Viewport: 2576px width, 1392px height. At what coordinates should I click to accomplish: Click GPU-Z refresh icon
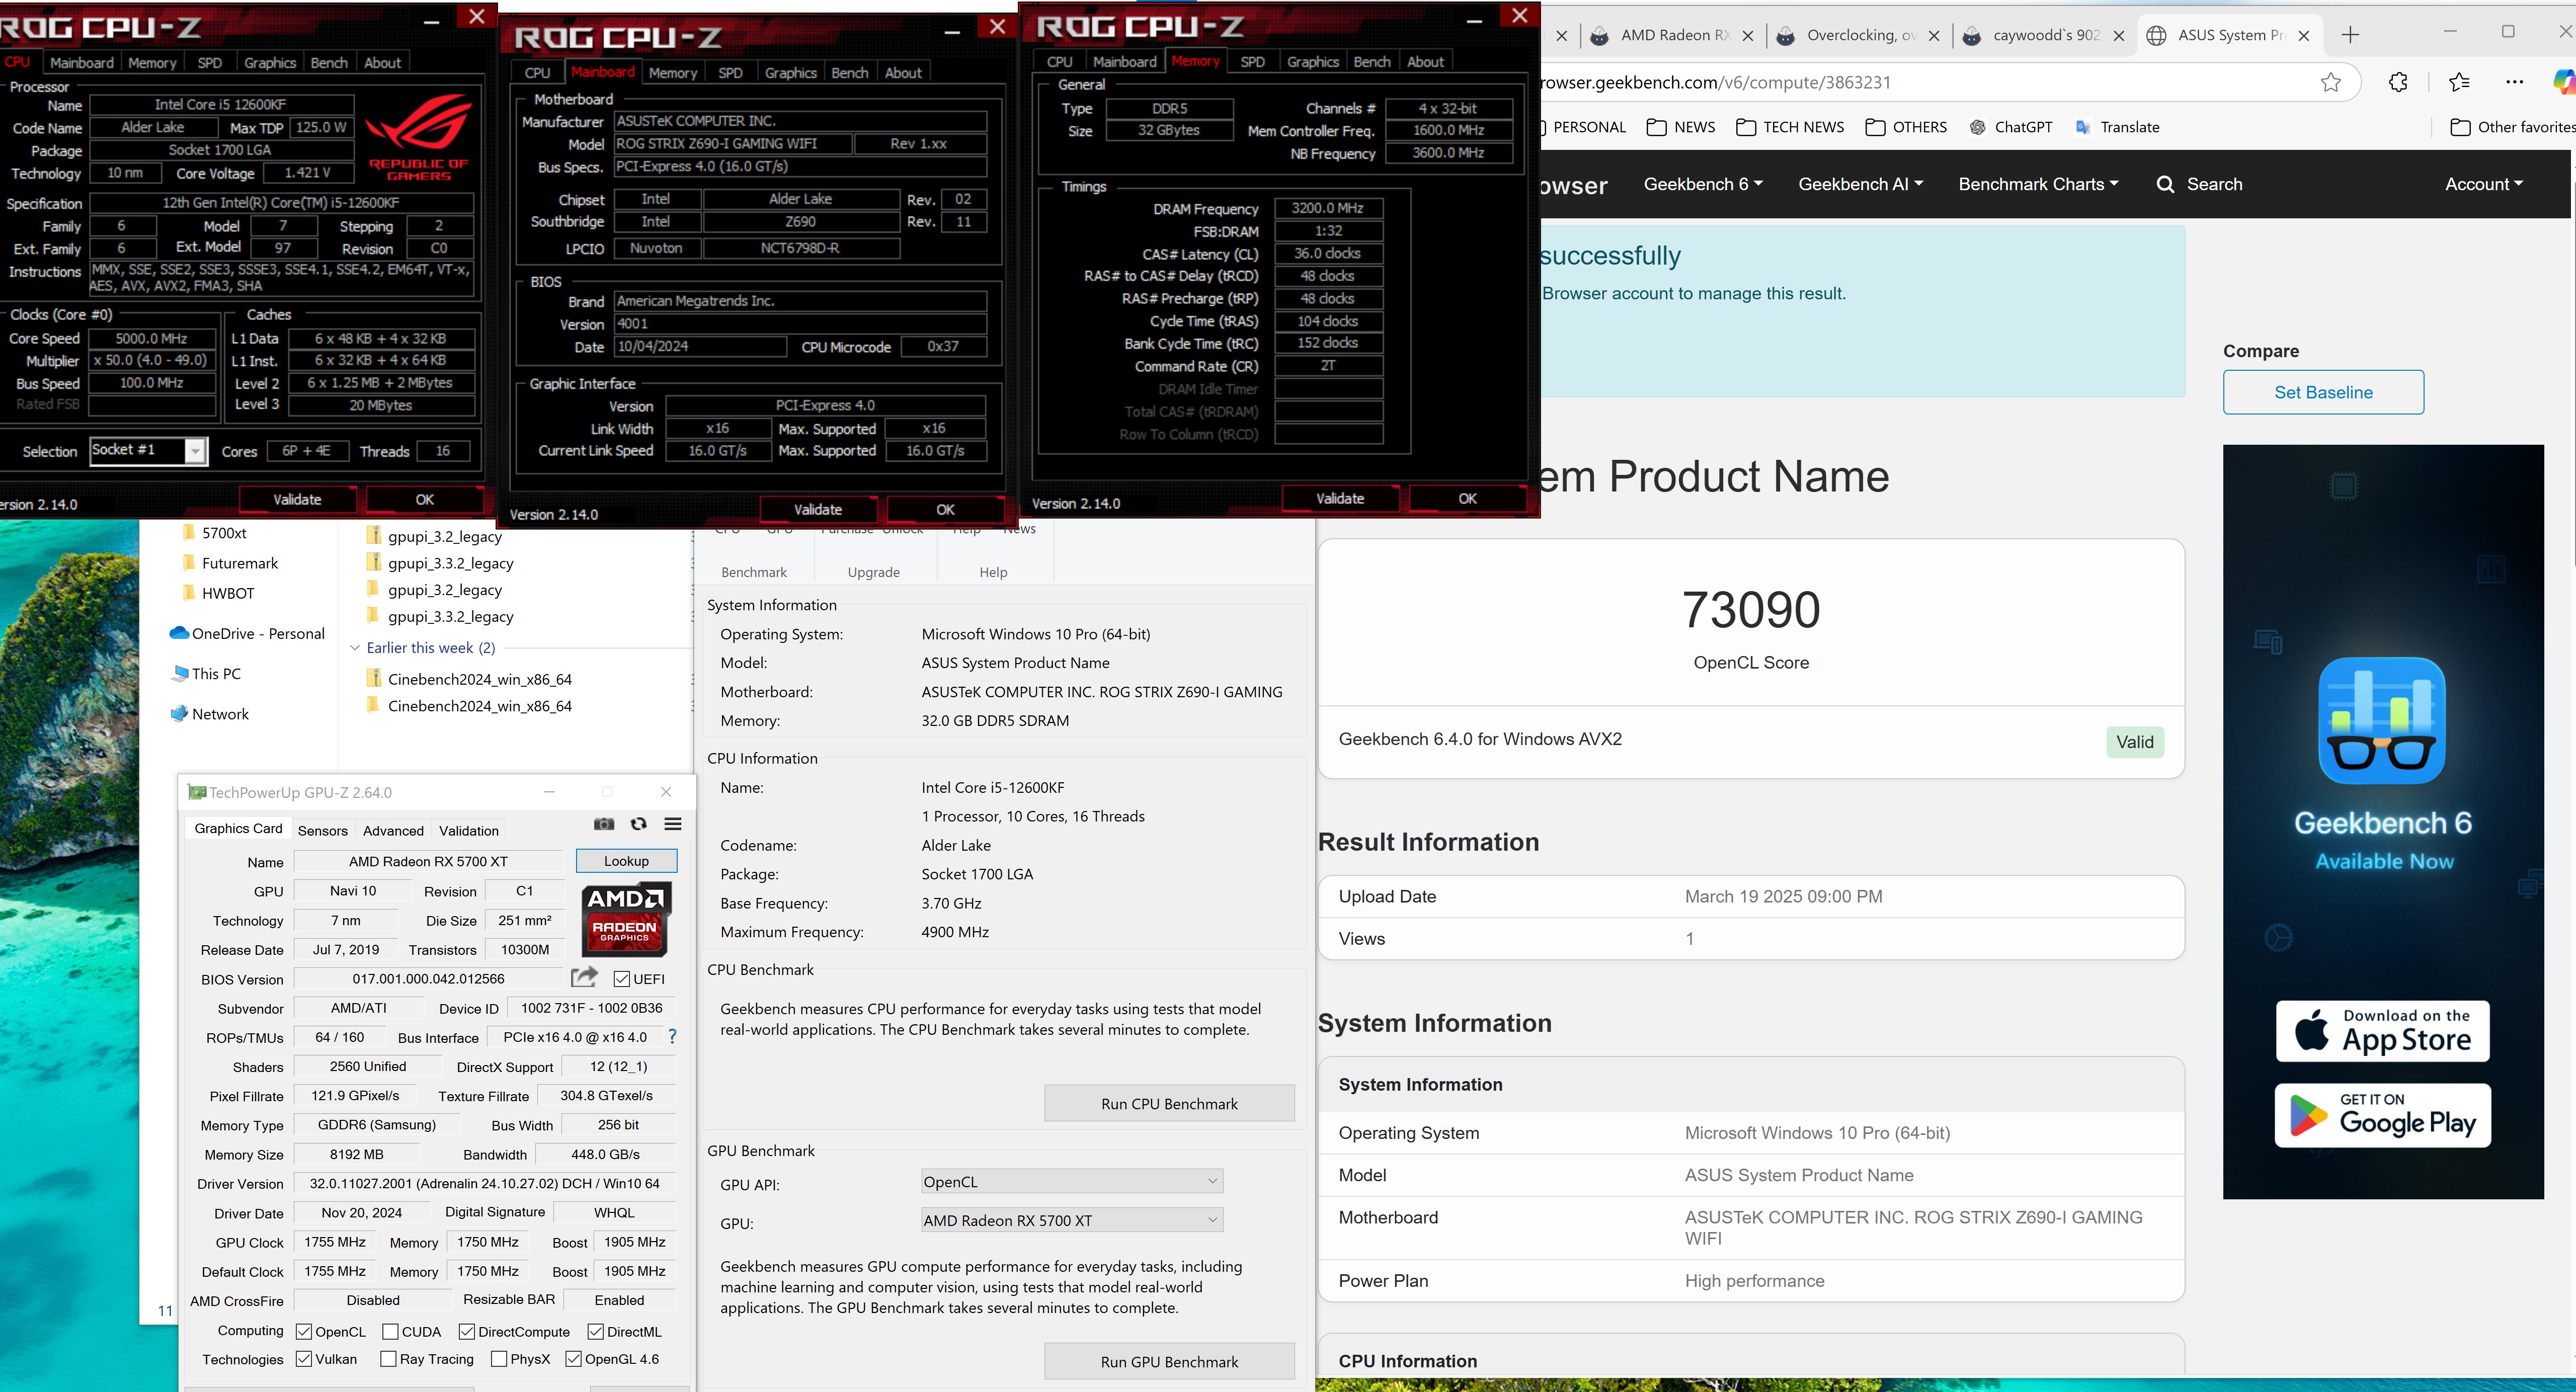[x=639, y=824]
